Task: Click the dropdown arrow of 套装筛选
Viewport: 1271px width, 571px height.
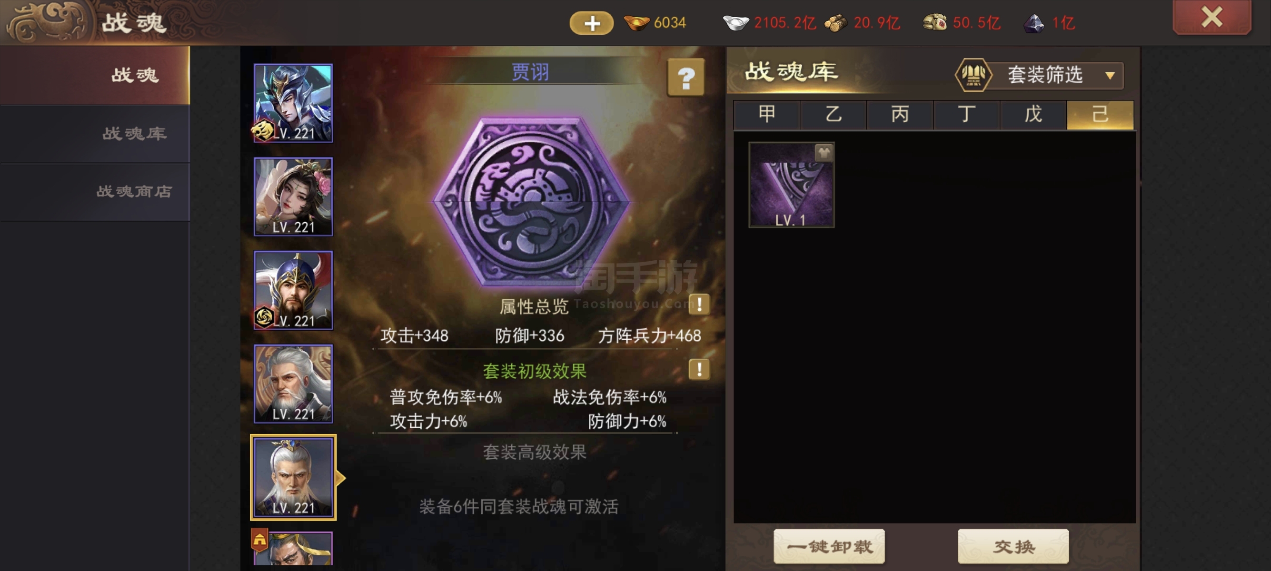Action: [1110, 76]
